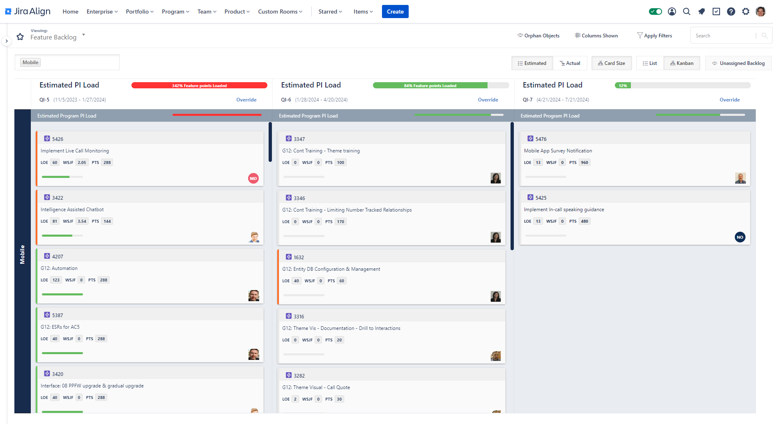
Task: Show Orphan Objects
Action: [538, 36]
